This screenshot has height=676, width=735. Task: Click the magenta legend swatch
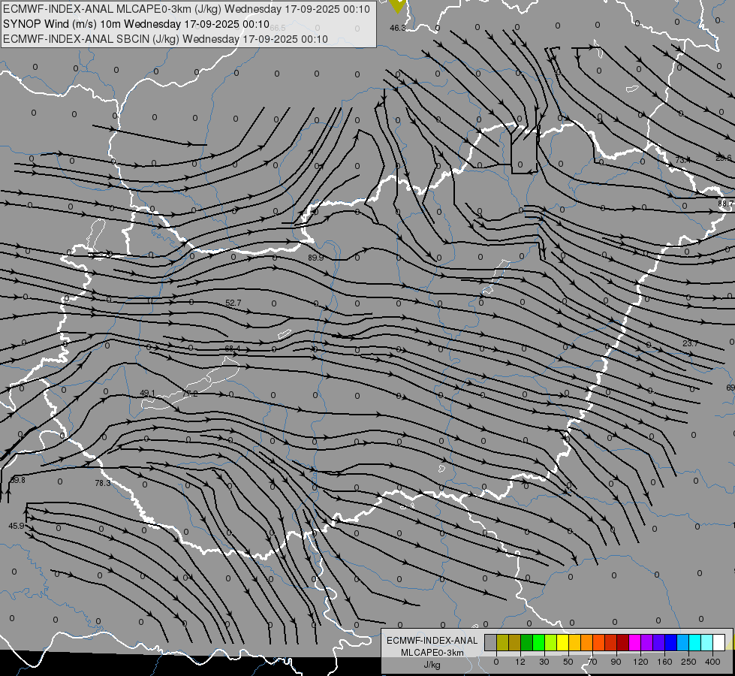pos(635,642)
